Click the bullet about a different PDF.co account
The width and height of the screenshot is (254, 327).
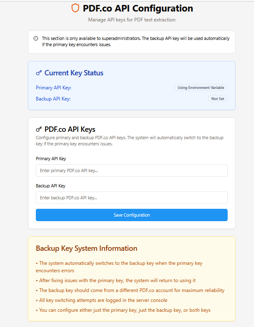(131, 290)
